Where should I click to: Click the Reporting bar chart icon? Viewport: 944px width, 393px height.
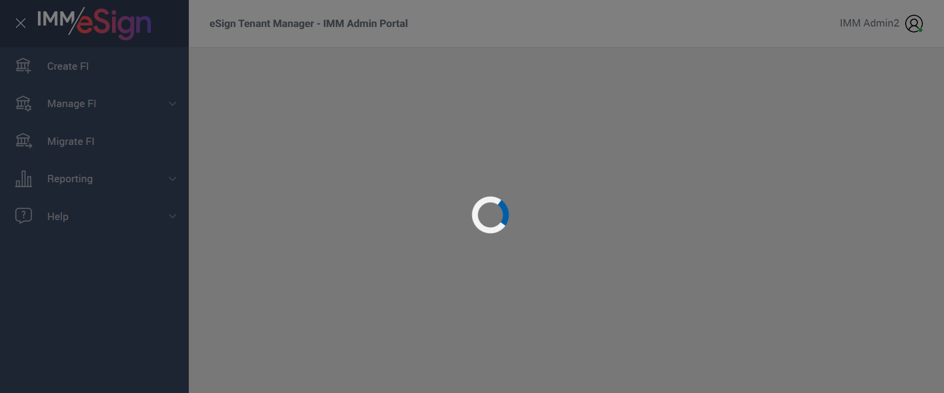tap(24, 179)
